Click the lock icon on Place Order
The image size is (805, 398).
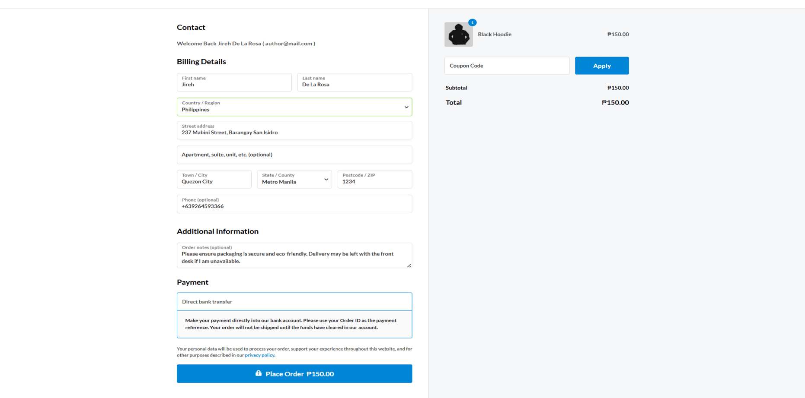pos(259,373)
